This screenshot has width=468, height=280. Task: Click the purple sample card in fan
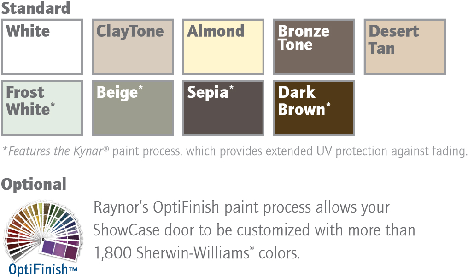pyautogui.click(x=60, y=249)
